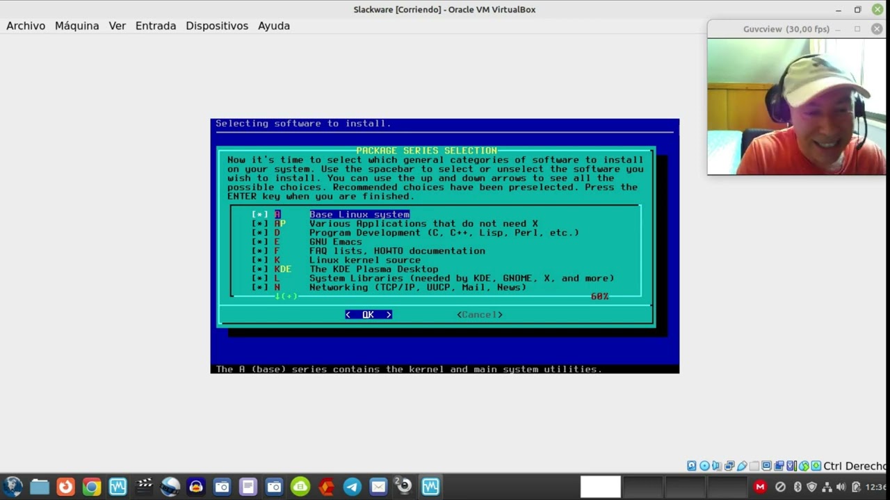Switch to the highlighted white workspace
Image resolution: width=890 pixels, height=500 pixels.
[x=601, y=487]
